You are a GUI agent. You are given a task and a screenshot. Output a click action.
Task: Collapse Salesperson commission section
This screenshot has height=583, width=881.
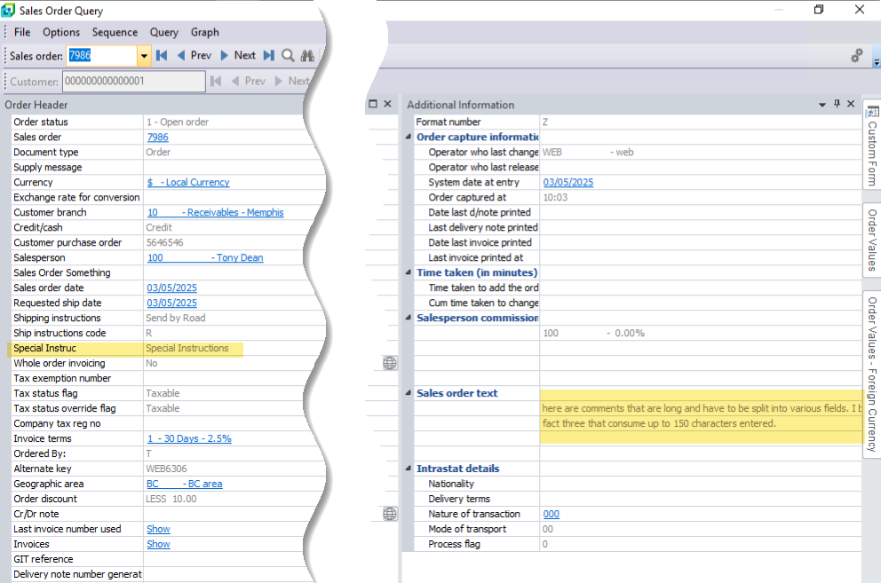409,318
